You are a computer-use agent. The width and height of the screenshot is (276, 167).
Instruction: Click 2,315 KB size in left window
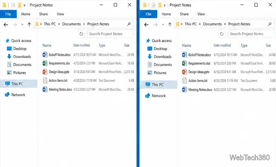[129, 72]
